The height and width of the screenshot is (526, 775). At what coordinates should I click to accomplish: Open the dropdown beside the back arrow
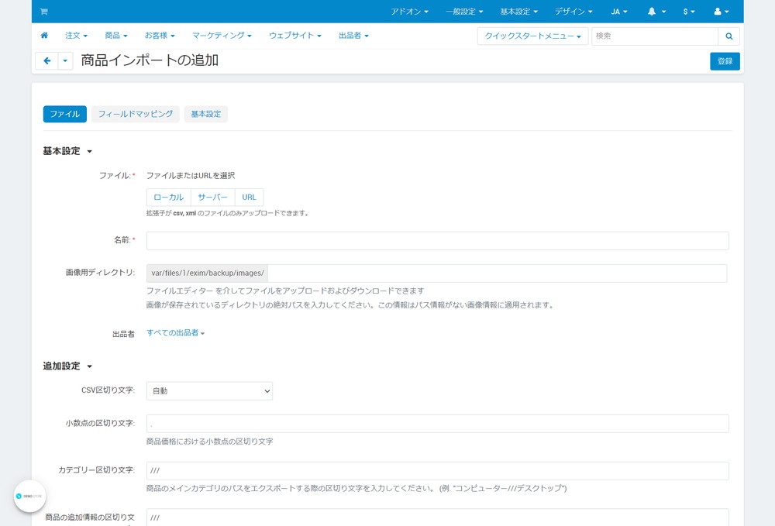pyautogui.click(x=65, y=60)
